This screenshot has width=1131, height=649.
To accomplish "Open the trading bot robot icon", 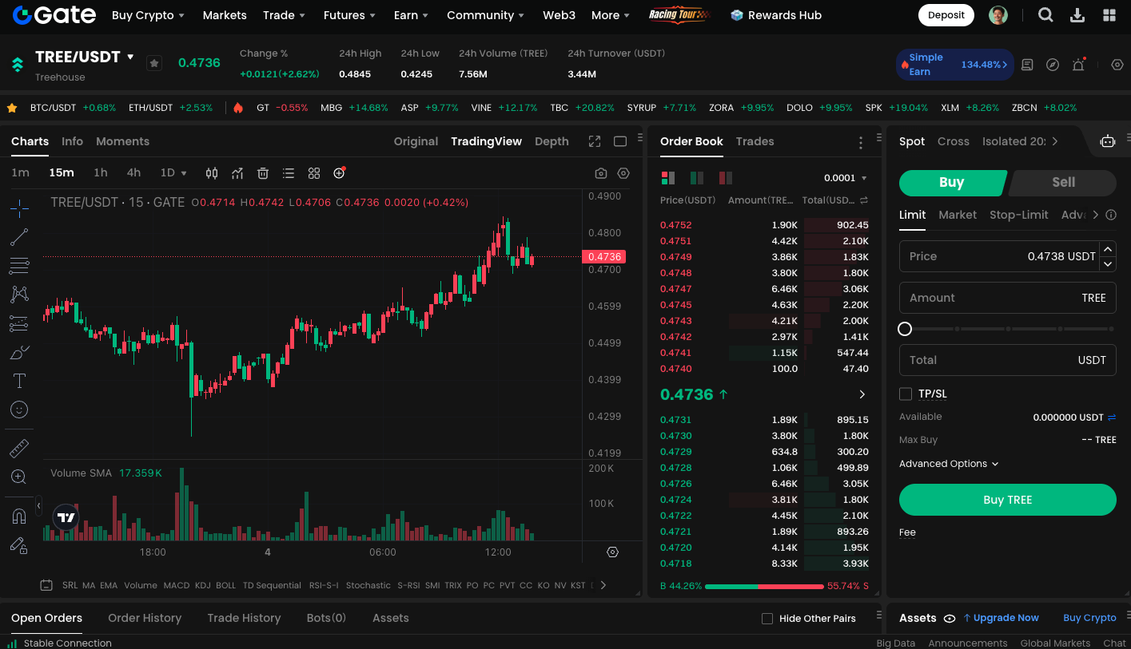I will [x=1108, y=141].
